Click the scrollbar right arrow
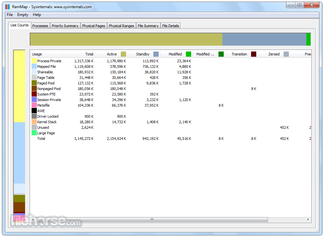The height and width of the screenshot is (237, 324). pos(308,219)
